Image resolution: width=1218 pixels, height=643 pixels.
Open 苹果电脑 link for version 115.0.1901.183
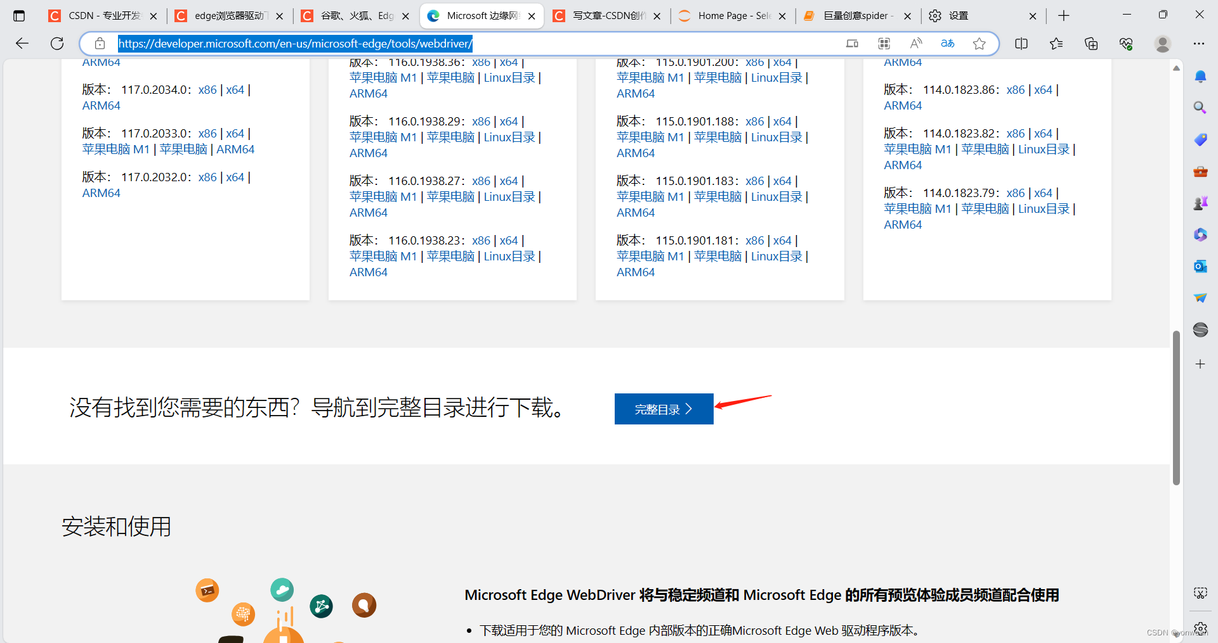pos(718,197)
